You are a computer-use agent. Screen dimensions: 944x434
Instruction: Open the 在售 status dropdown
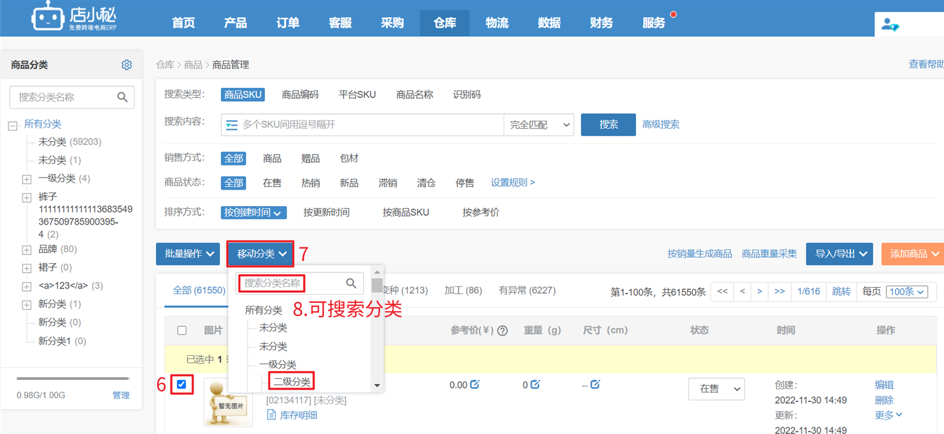716,389
